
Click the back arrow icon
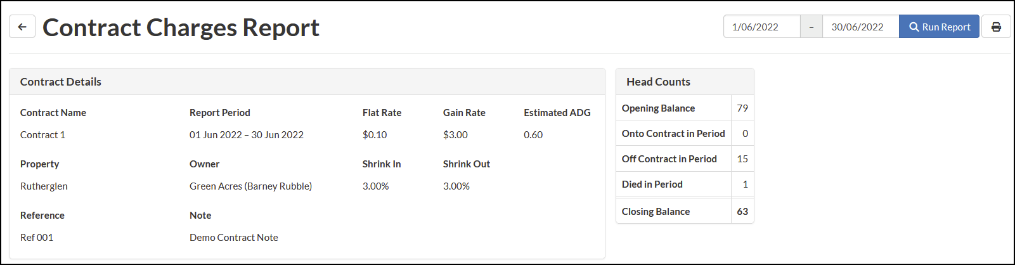tap(22, 27)
